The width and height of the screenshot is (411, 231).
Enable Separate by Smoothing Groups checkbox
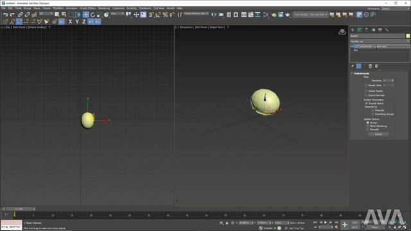pos(372,114)
